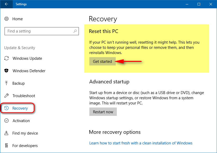The width and height of the screenshot is (217, 153).
Task: Open the Windows Defender section
Action: click(x=29, y=71)
